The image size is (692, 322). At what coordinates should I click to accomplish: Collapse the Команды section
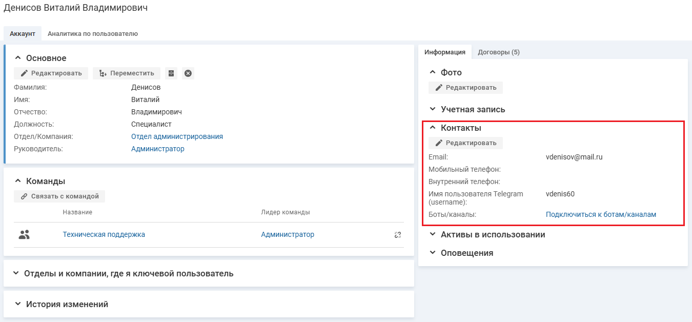click(18, 181)
